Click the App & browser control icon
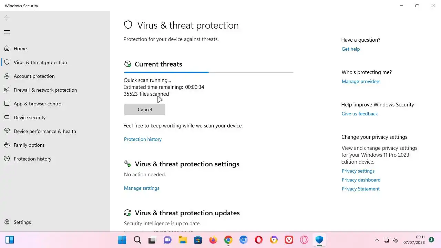This screenshot has height=248, width=441. click(x=7, y=104)
